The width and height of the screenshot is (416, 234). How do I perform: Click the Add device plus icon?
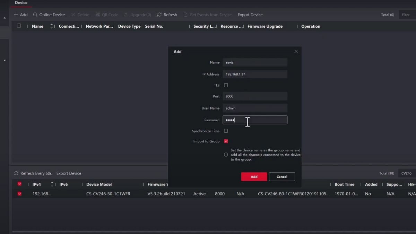[16, 15]
